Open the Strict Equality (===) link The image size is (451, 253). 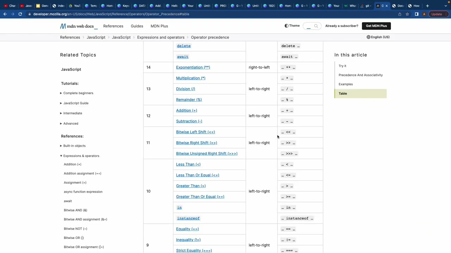click(194, 251)
